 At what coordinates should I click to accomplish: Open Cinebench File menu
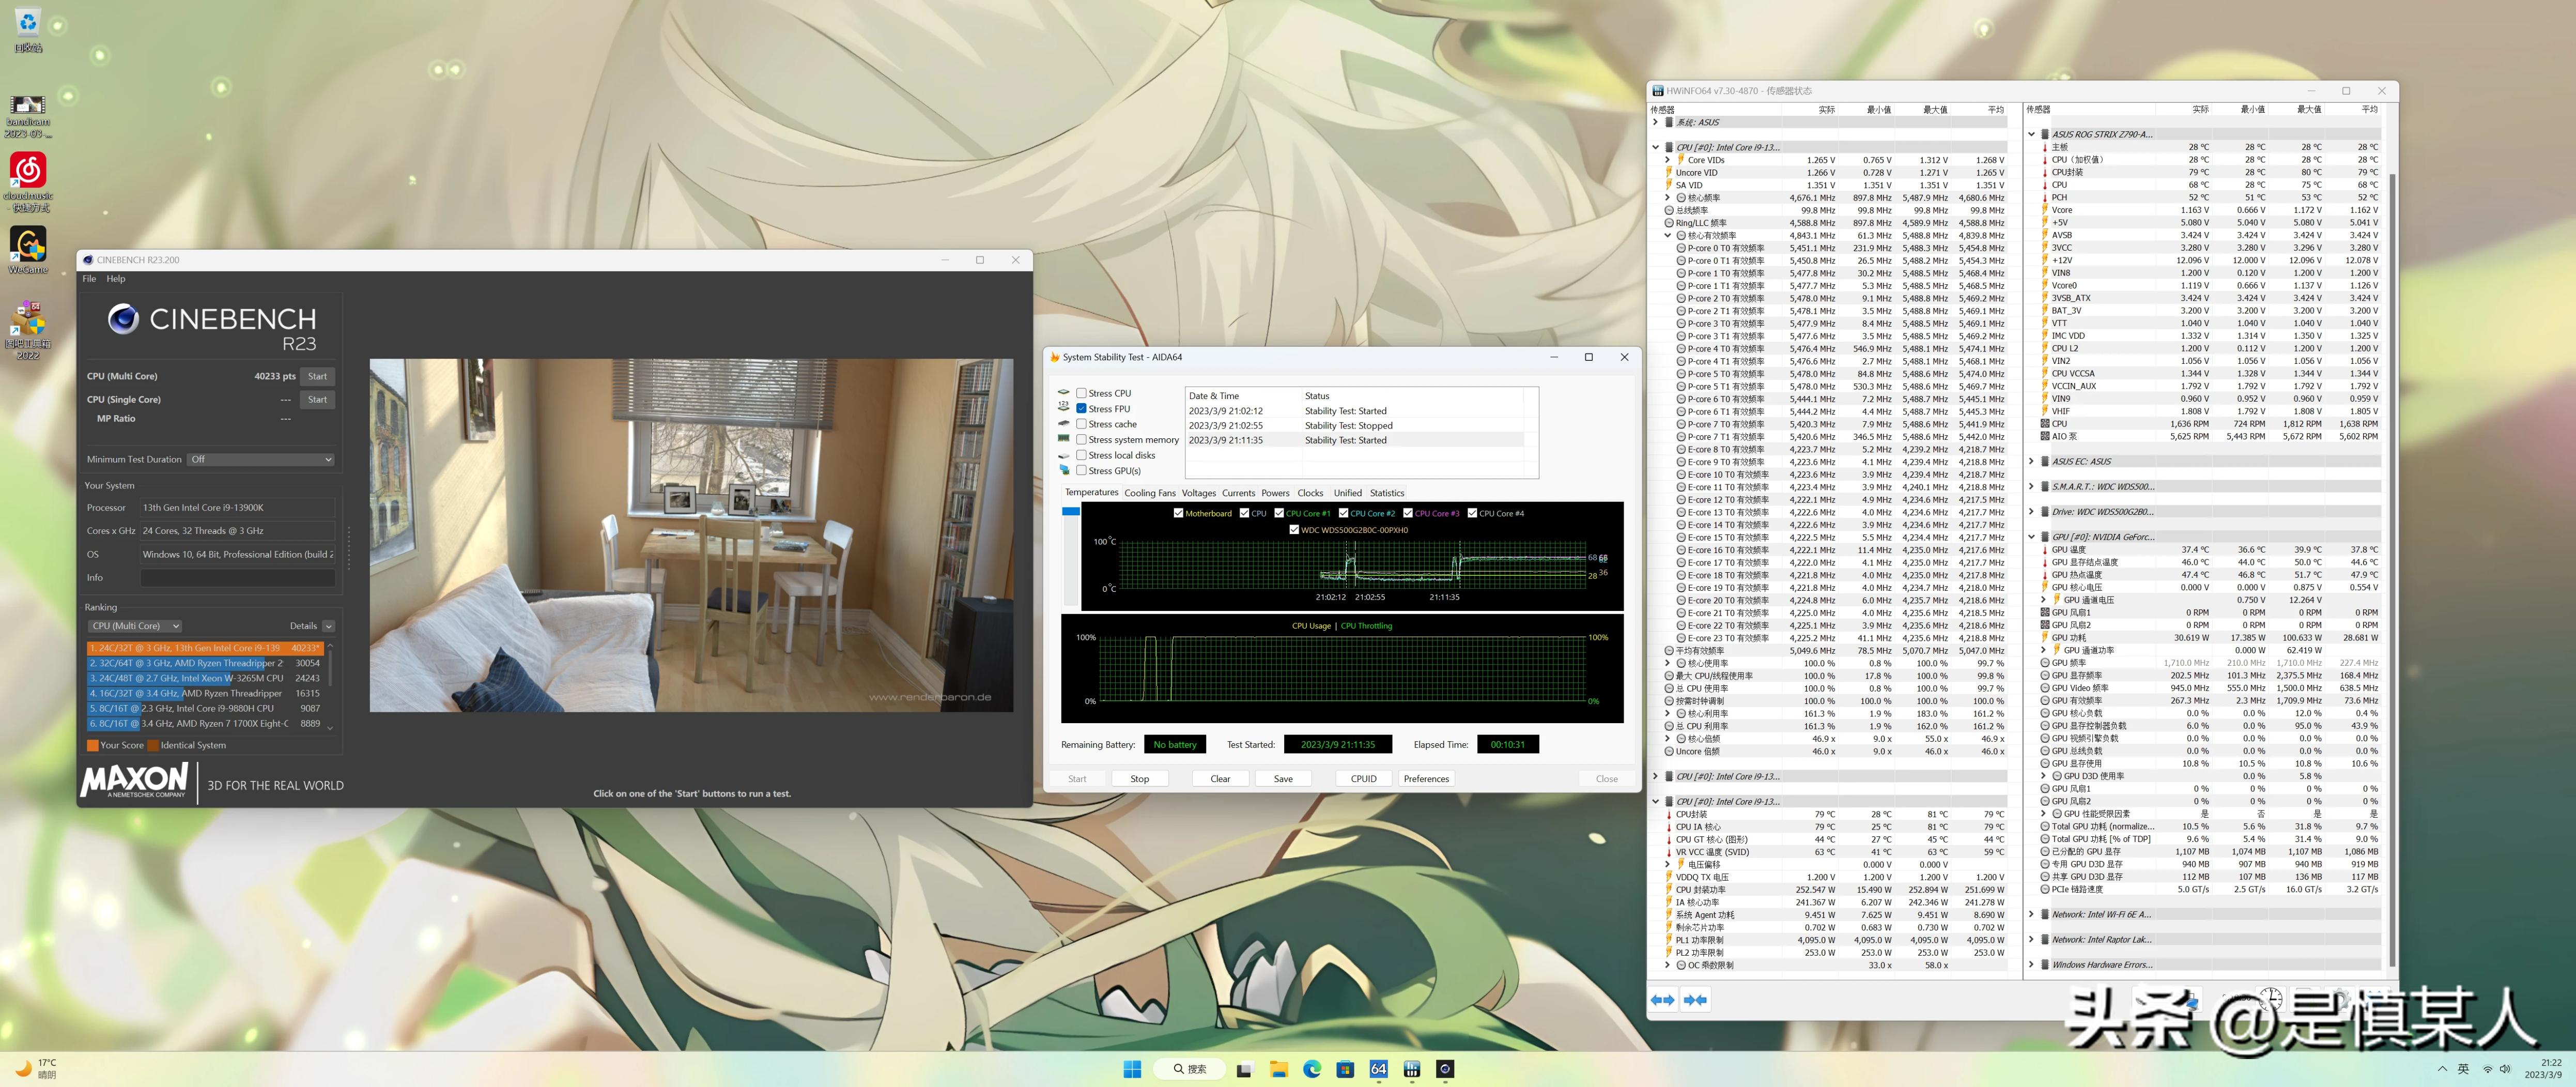pyautogui.click(x=89, y=279)
